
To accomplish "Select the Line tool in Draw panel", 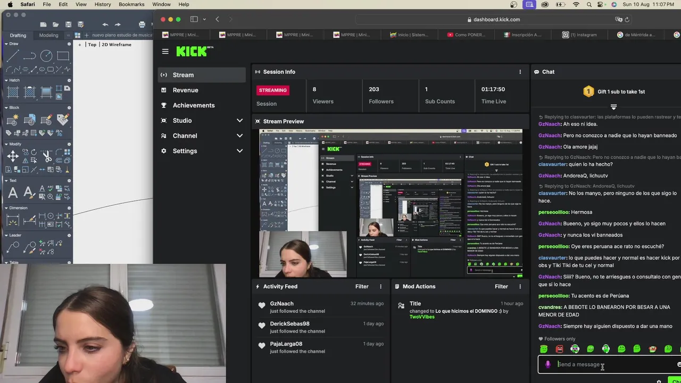I will (13, 56).
